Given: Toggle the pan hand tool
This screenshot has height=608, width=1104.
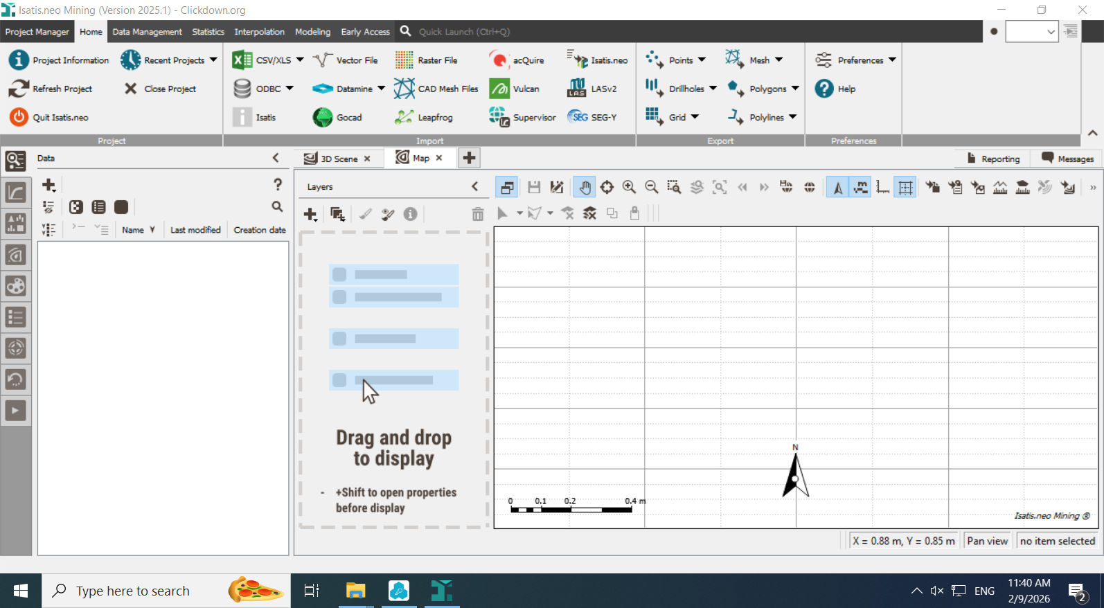Looking at the screenshot, I should click(x=585, y=187).
